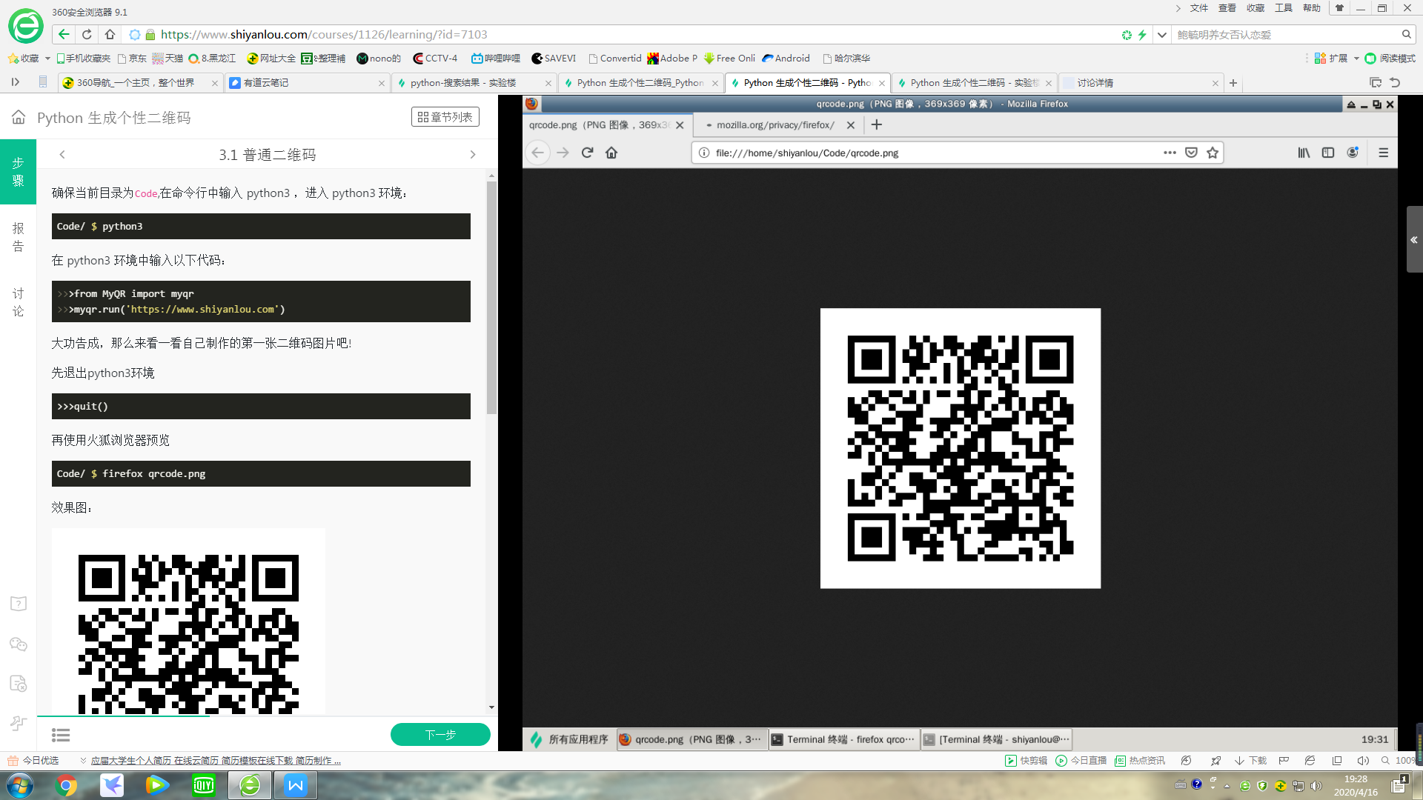Open the 讨论 sidebar section
The width and height of the screenshot is (1423, 800).
[x=18, y=302]
